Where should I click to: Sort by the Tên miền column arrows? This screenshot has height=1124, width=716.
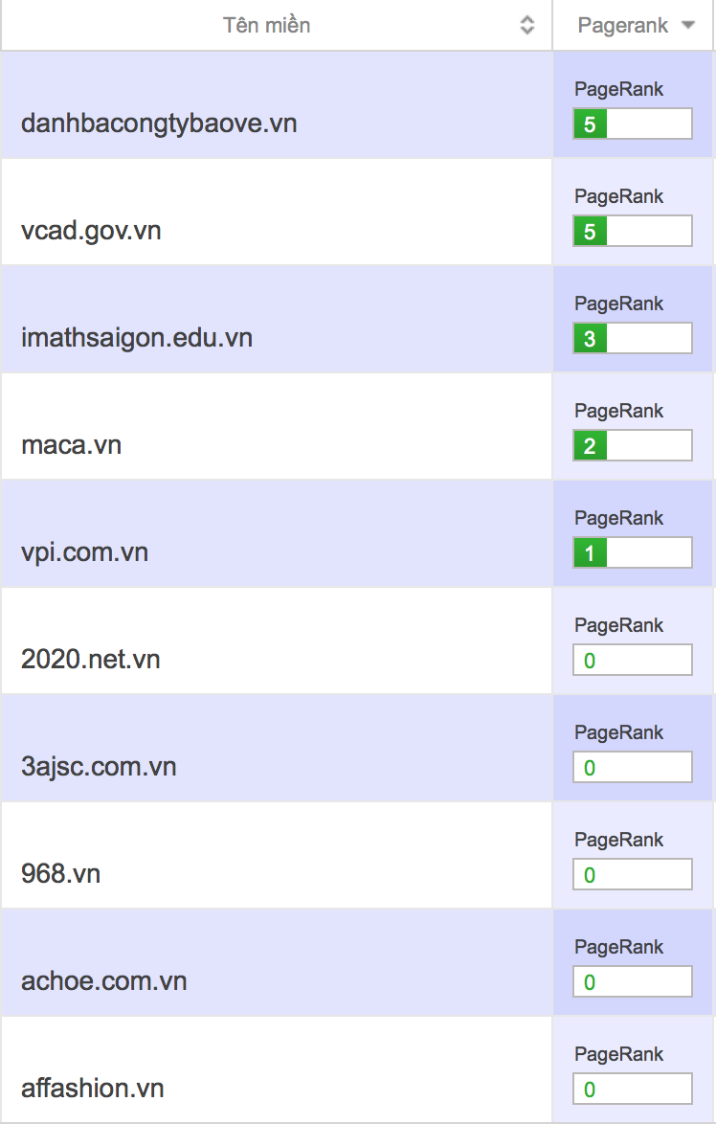pos(527,26)
